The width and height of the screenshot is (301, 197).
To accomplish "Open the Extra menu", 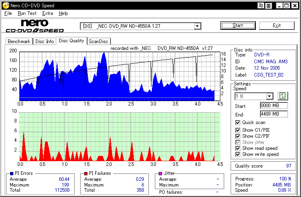I will click(48, 13).
